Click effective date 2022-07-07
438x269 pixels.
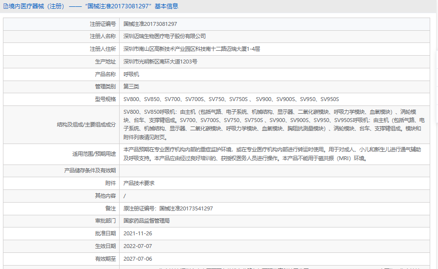(138, 246)
